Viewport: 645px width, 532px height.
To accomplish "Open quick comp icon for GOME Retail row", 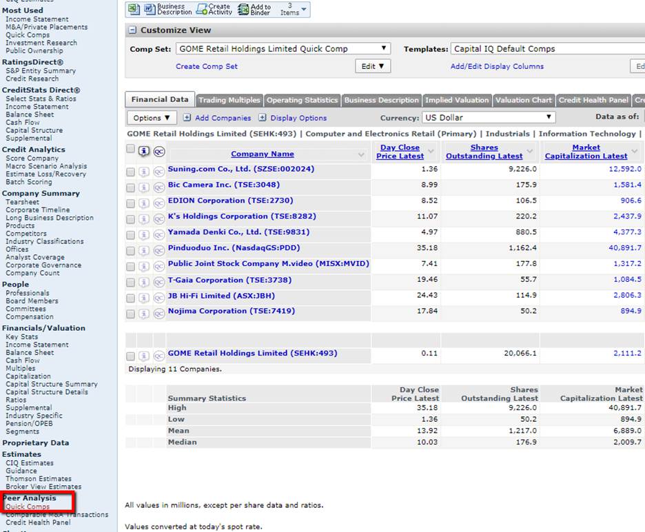I will 159,356.
